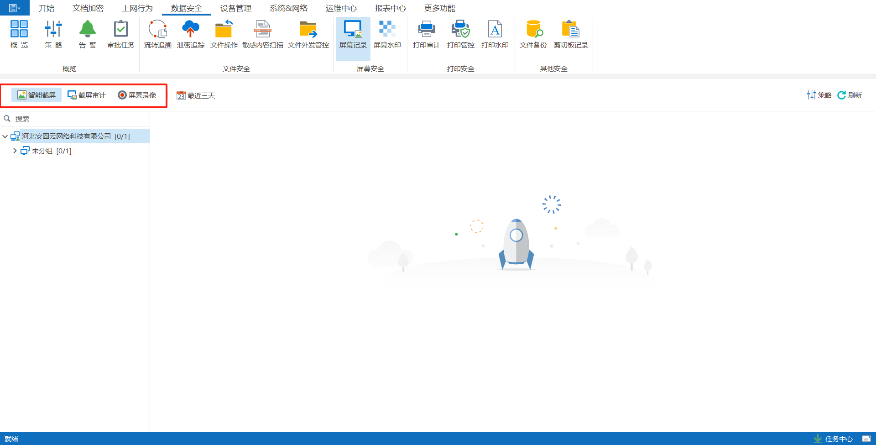Collapse 河北安固云网络科技有限公司 tree node
The image size is (876, 445).
tap(5, 136)
